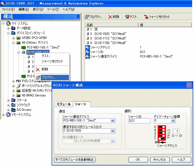Open the ツール(T) menu

pos(53,9)
